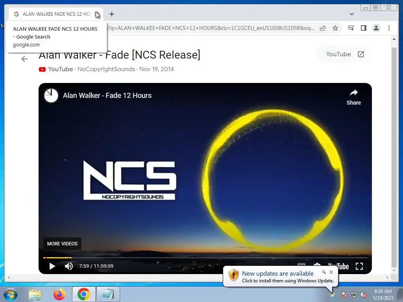
Task: Click the muted volume tray icon
Action: click(x=363, y=295)
